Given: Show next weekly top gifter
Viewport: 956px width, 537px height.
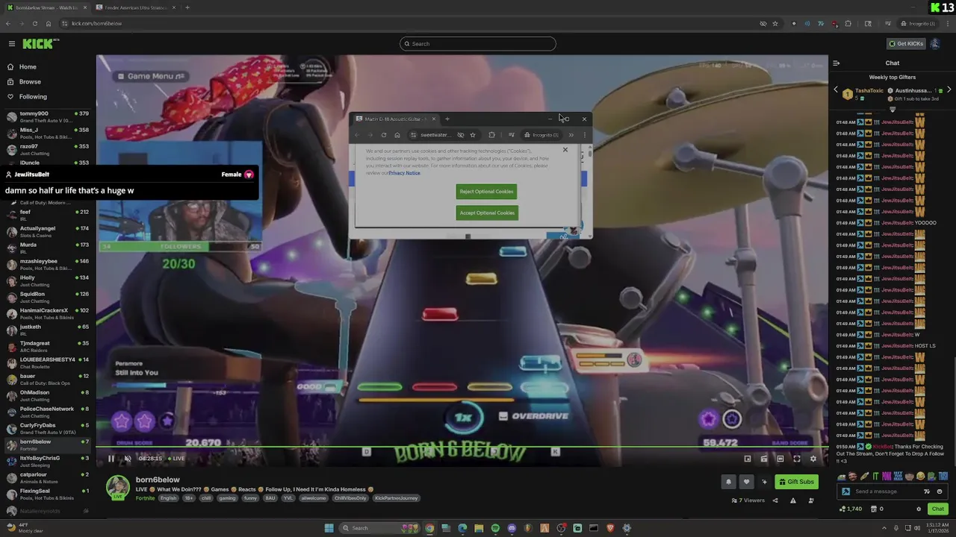Looking at the screenshot, I should pyautogui.click(x=949, y=90).
